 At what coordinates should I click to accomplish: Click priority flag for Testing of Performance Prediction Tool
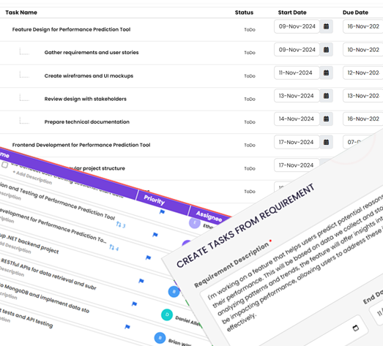coord(155,235)
